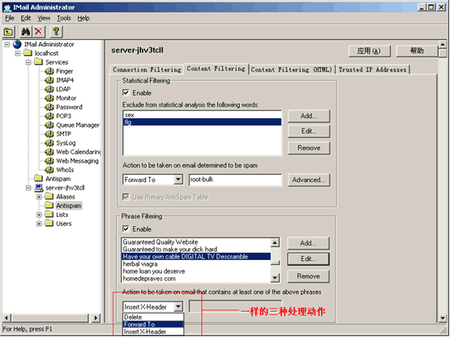Open help via question mark toolbar icon

tap(56, 32)
